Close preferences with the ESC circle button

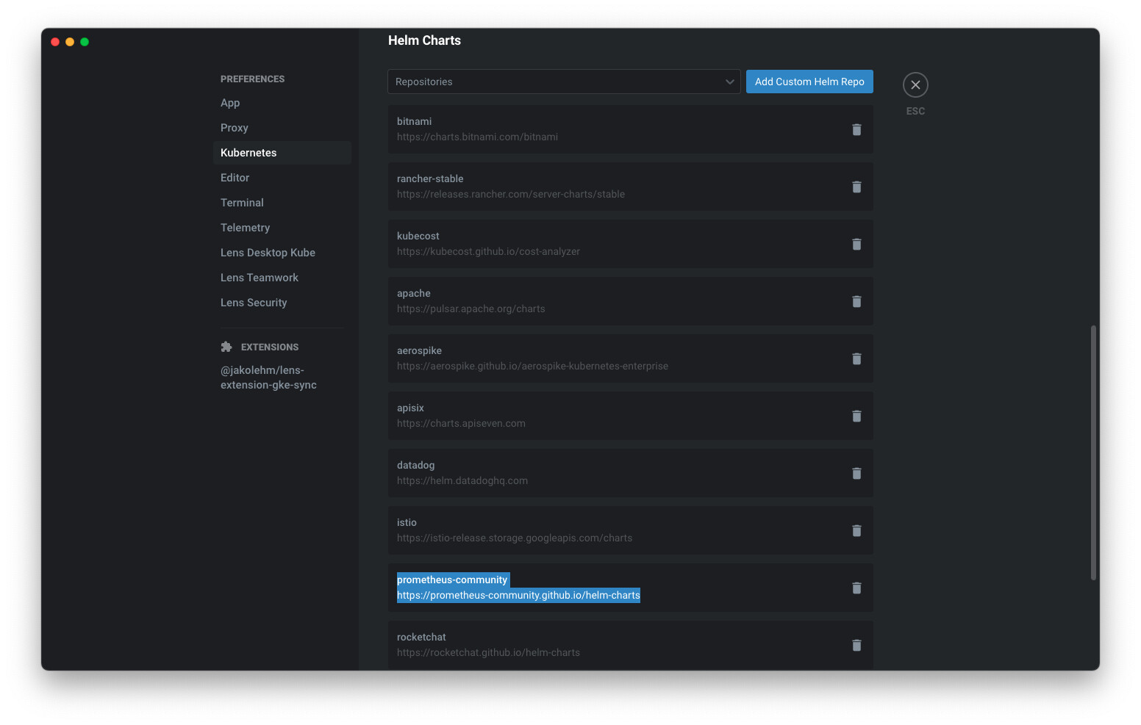915,85
